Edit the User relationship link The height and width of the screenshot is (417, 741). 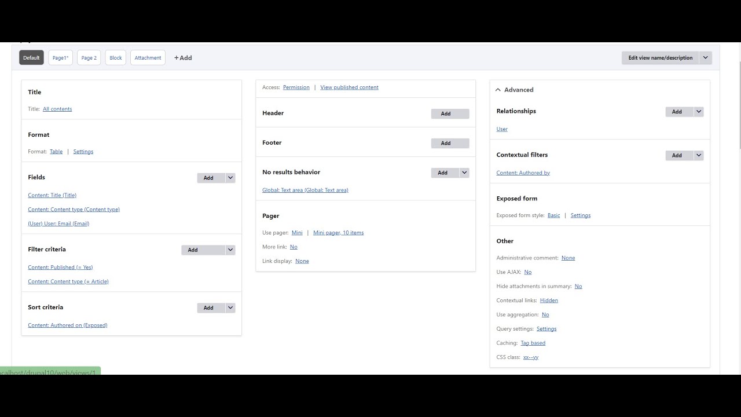coord(502,129)
